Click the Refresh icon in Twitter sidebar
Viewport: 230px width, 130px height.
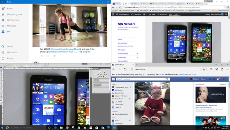(x=3, y=58)
